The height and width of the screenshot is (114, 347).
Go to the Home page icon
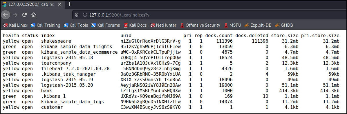click(x=34, y=15)
